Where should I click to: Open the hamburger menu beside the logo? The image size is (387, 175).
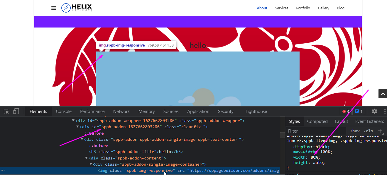(x=53, y=8)
